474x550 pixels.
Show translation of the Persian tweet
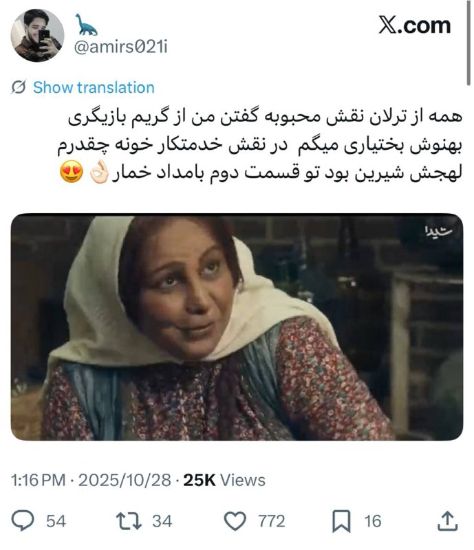[x=94, y=87]
